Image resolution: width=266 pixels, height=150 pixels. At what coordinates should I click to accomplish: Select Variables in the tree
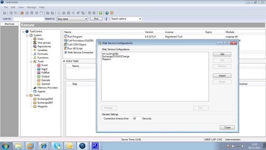point(42,50)
